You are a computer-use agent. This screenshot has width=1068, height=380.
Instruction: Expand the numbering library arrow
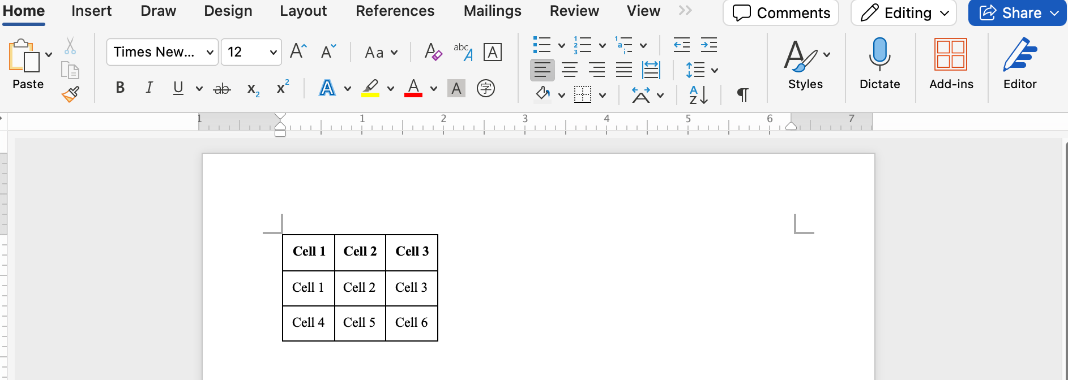pyautogui.click(x=603, y=46)
